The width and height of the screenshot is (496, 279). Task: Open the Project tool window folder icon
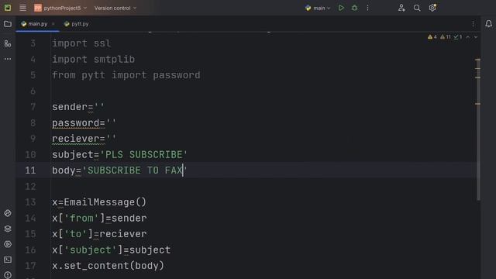tap(8, 24)
